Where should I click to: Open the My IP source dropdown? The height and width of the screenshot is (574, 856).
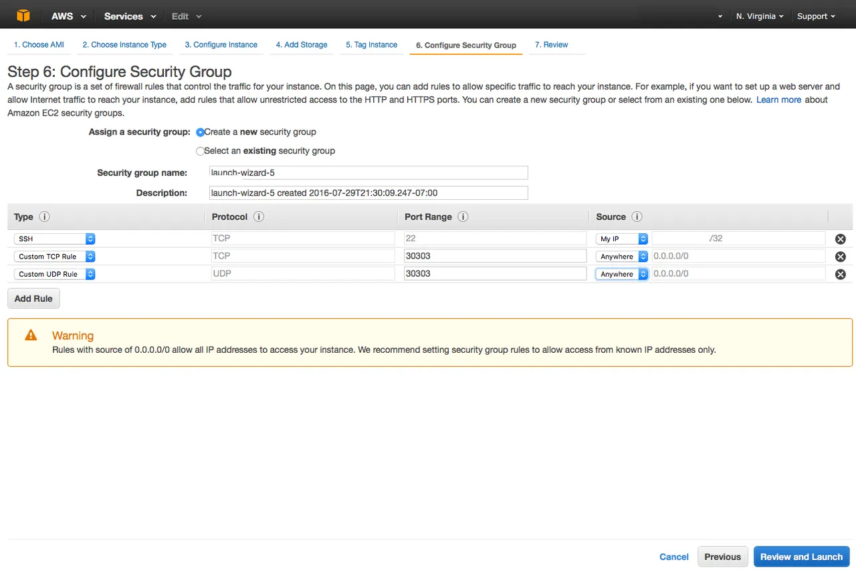pyautogui.click(x=622, y=239)
